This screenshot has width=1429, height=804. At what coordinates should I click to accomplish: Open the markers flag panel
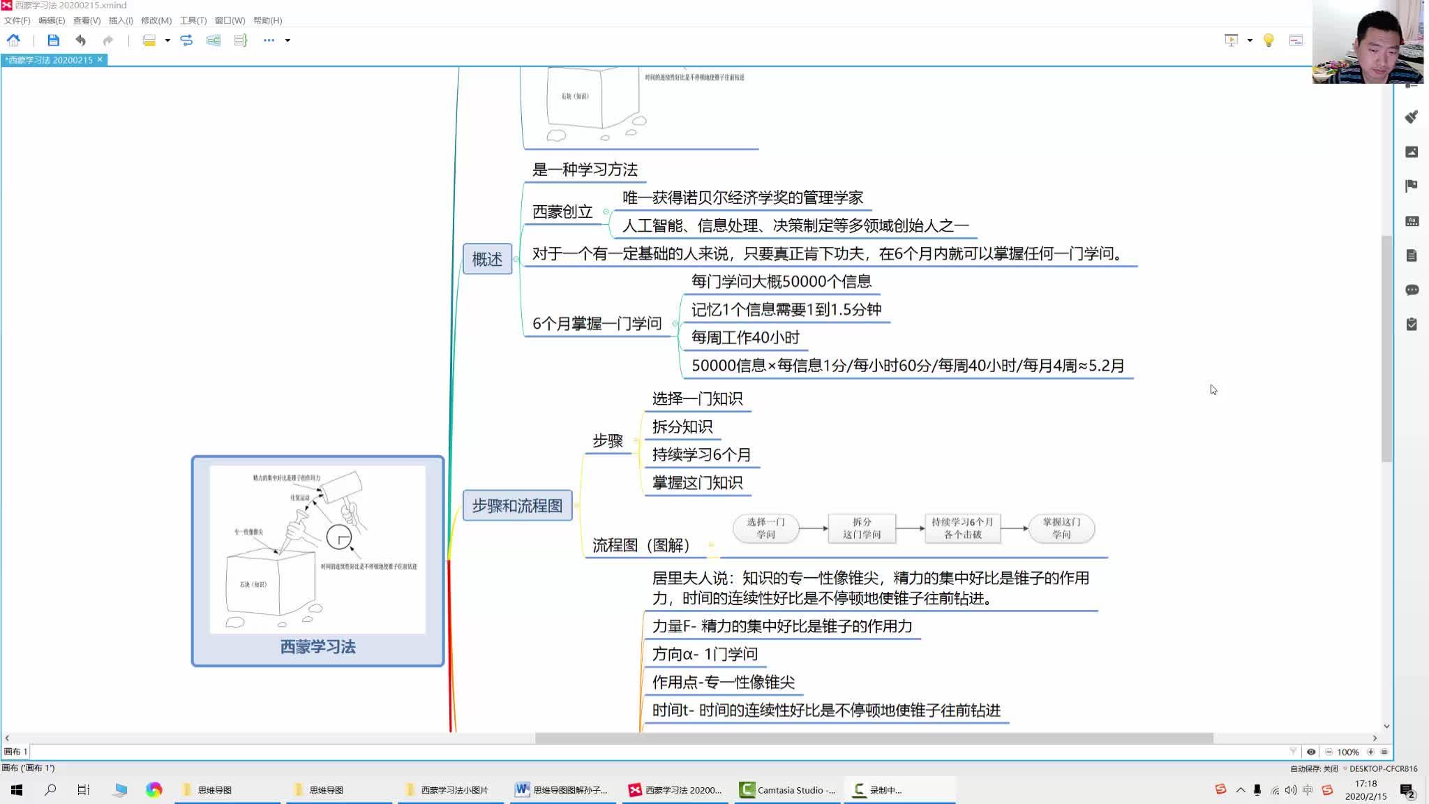[1412, 186]
